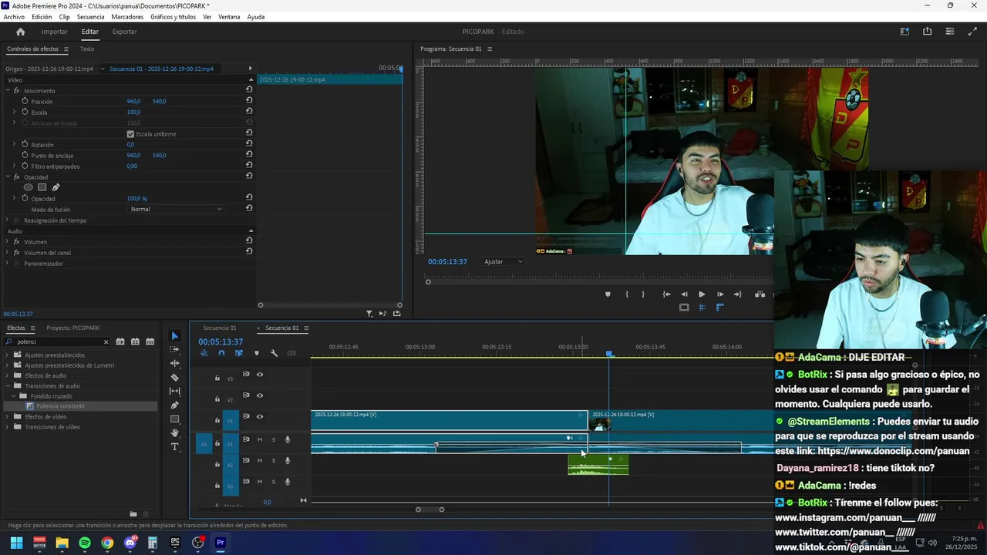
Task: Clear the effects search field text
Action: pos(106,341)
